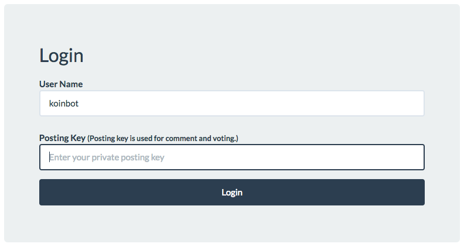
Task: Click the right end of Posting Key field
Action: pos(413,157)
